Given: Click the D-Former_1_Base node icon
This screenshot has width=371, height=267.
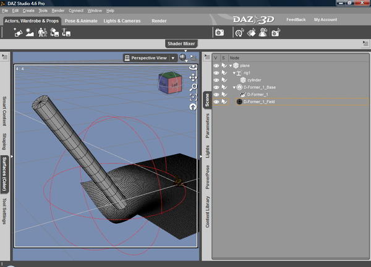Looking at the screenshot, I should pyautogui.click(x=239, y=87).
